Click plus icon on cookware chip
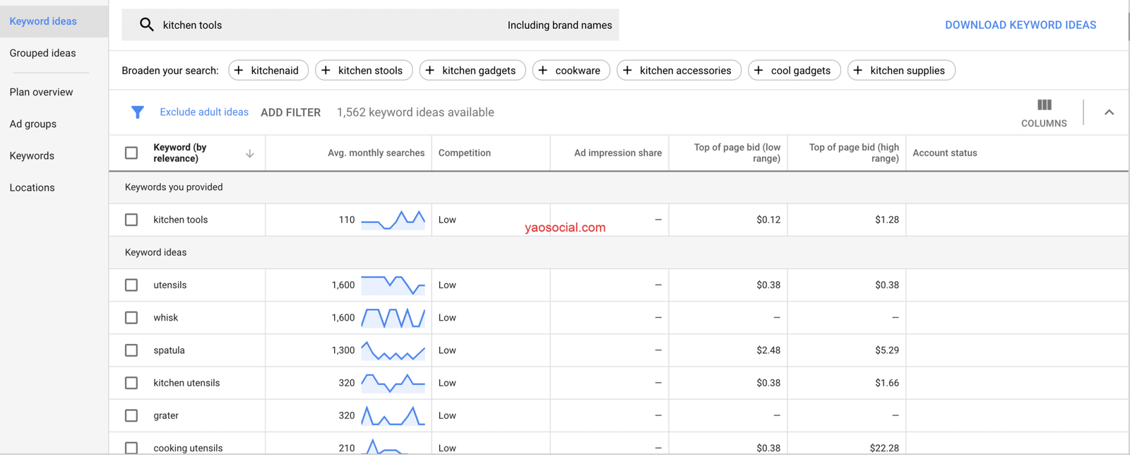 click(543, 71)
